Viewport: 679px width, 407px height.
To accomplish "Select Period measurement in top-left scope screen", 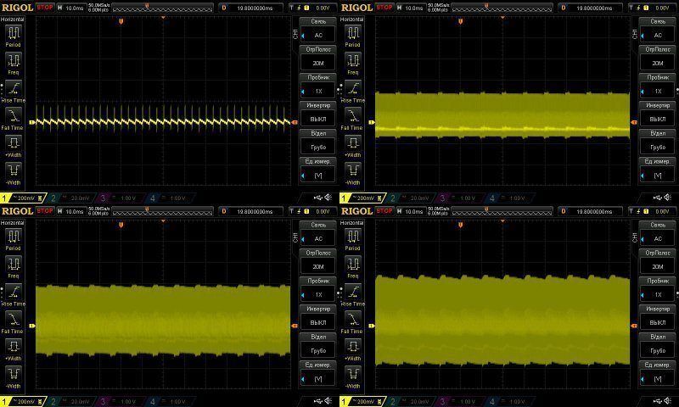I will [14, 36].
